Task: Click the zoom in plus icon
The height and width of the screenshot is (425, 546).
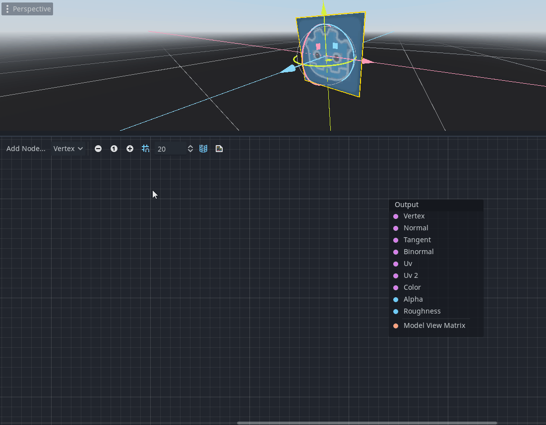Action: click(130, 149)
